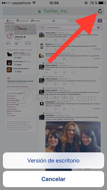Open more options on iPhone 7 tweet
Screen dimensions: 107x190
[x=73, y=59]
